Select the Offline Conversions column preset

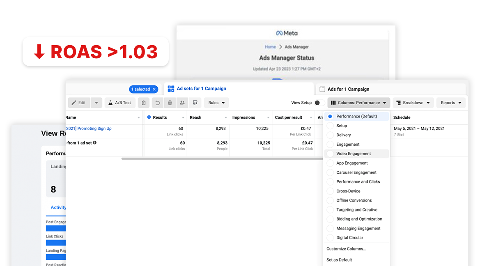pyautogui.click(x=357, y=200)
